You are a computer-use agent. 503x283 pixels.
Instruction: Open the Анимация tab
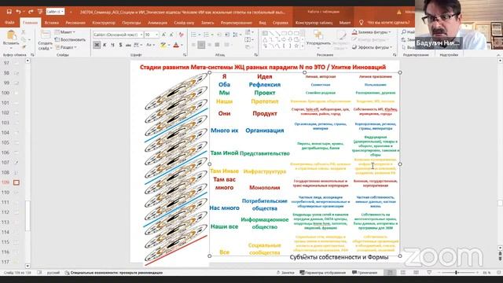coord(157,23)
